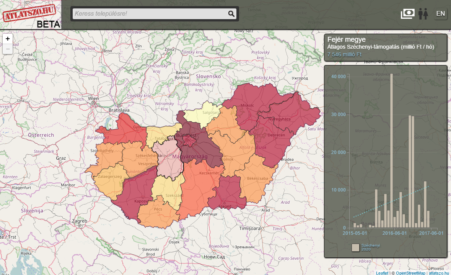451x275 pixels.
Task: Switch to the population people icon
Action: [423, 14]
